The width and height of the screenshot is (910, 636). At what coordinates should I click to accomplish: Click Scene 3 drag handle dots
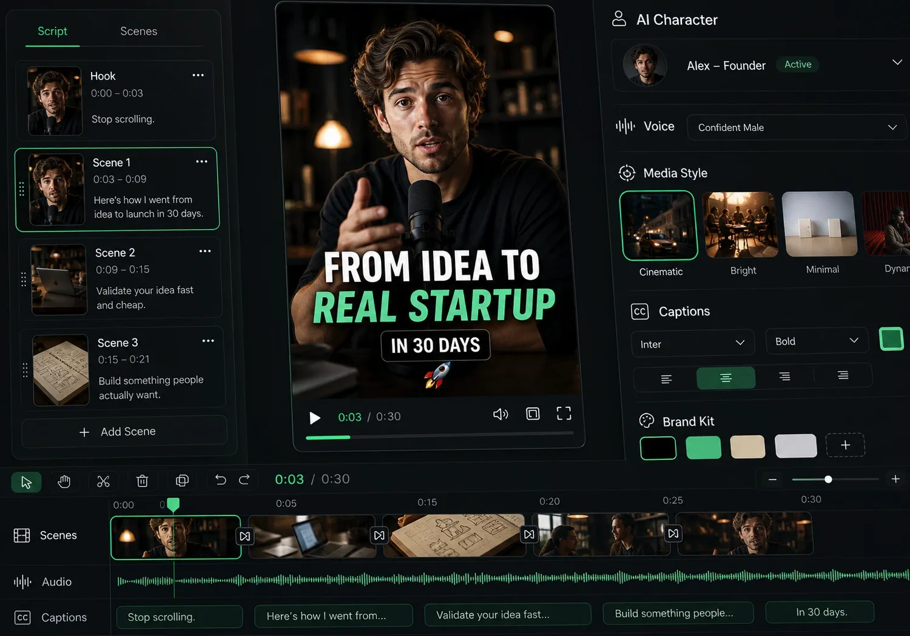point(25,370)
